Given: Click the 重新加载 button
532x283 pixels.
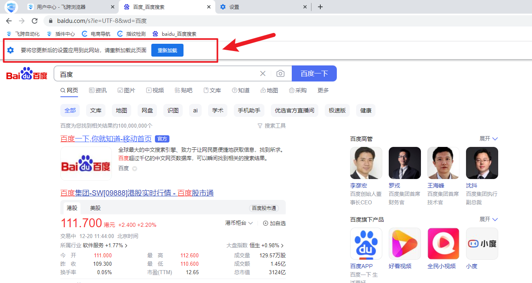Looking at the screenshot, I should (167, 50).
